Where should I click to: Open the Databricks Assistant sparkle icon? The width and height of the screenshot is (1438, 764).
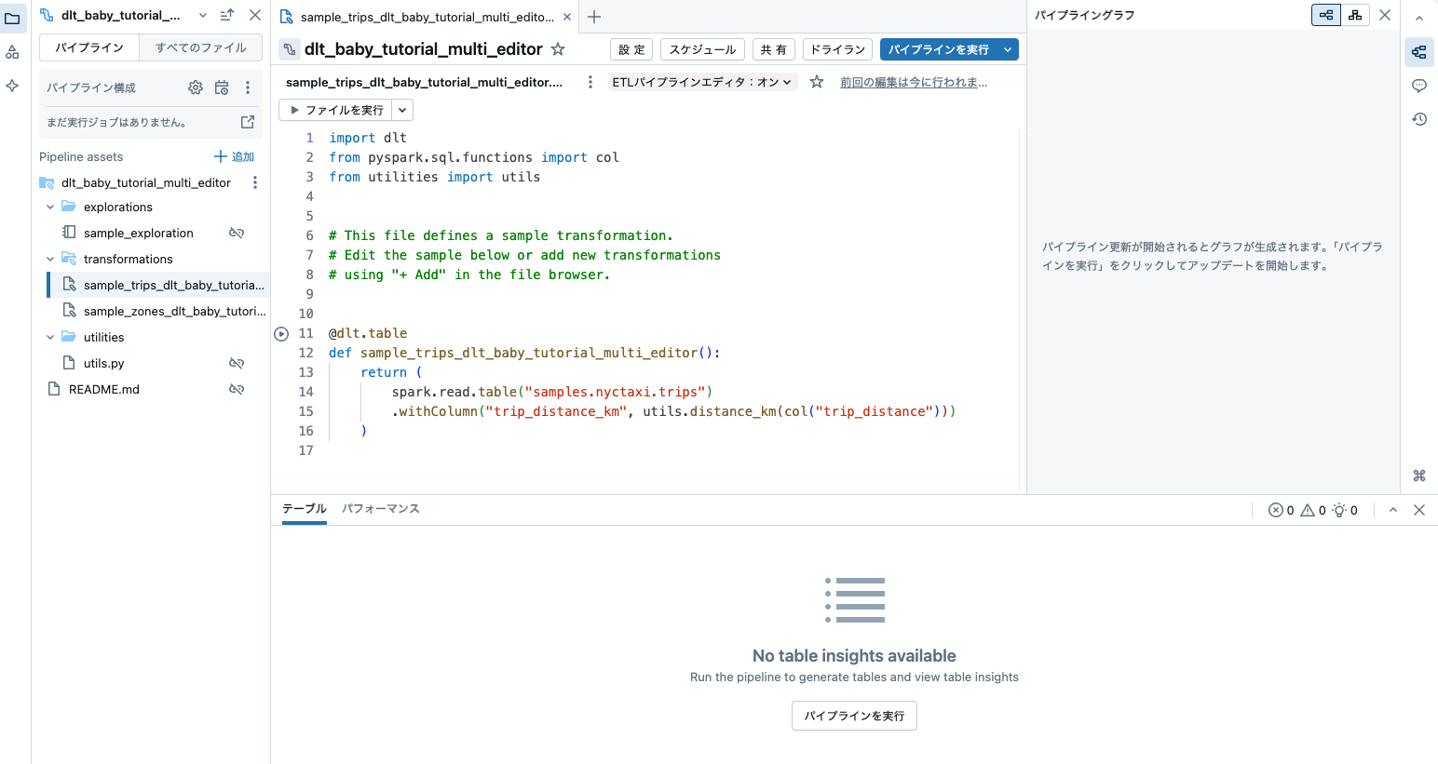[x=13, y=86]
